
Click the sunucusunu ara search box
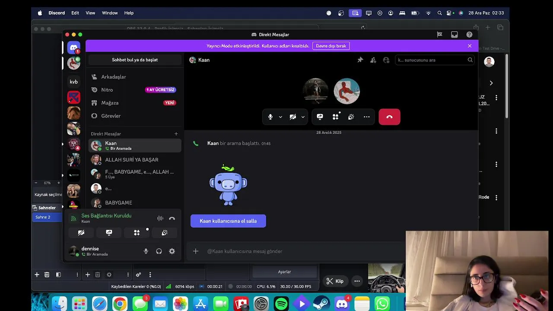point(435,60)
